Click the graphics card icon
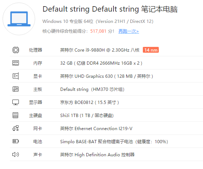Screen dimensions: 203x169 pyautogui.click(x=16, y=76)
